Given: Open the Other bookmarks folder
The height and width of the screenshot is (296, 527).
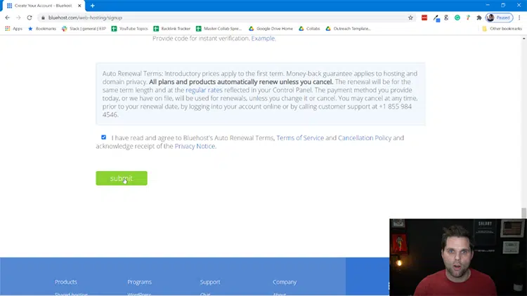Looking at the screenshot, I should click(x=504, y=29).
